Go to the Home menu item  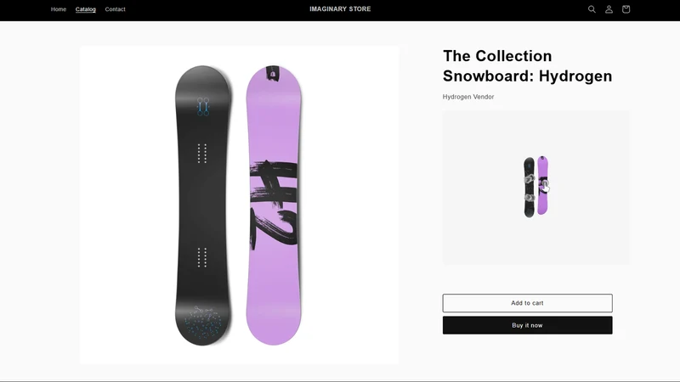59,9
